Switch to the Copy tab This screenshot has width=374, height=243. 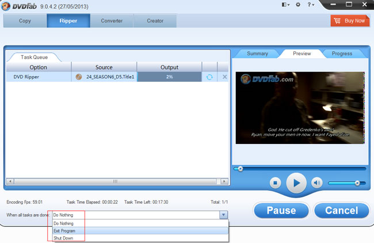(x=25, y=21)
